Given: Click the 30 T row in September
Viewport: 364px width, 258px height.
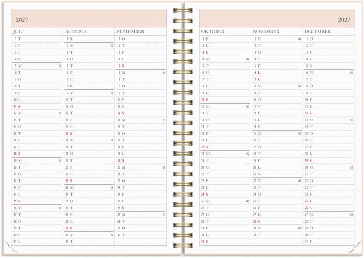Looking at the screenshot, I should tap(121, 235).
